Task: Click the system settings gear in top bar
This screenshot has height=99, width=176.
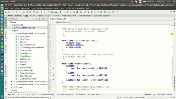Action: [x=174, y=1]
